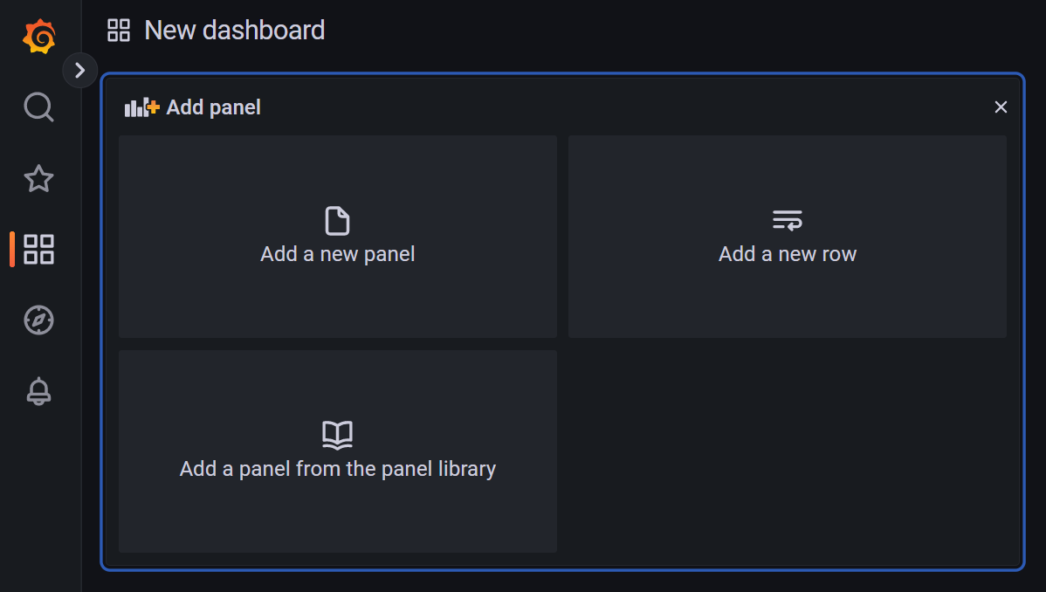The image size is (1046, 592).
Task: Open Explore with the compass icon
Action: point(38,320)
